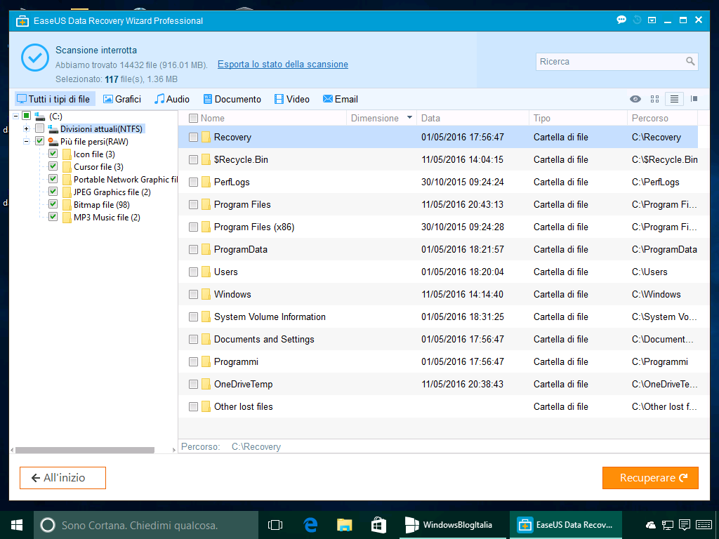
Task: Click the Divisioni attuali partition icon
Action: click(x=53, y=129)
